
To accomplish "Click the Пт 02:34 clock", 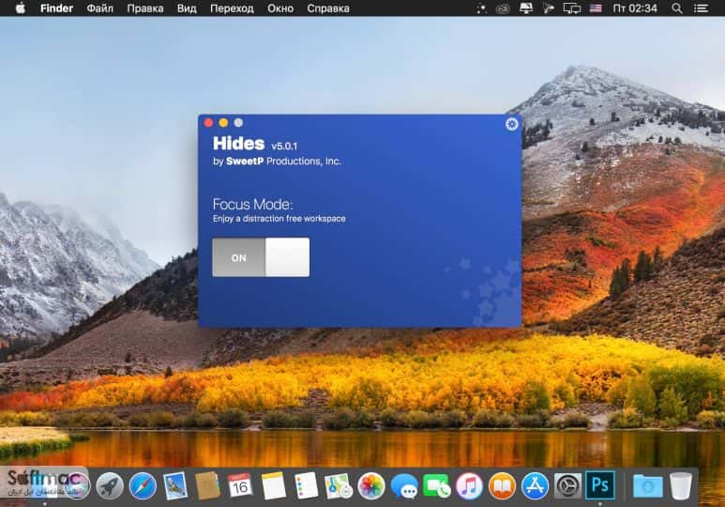I will [x=635, y=8].
